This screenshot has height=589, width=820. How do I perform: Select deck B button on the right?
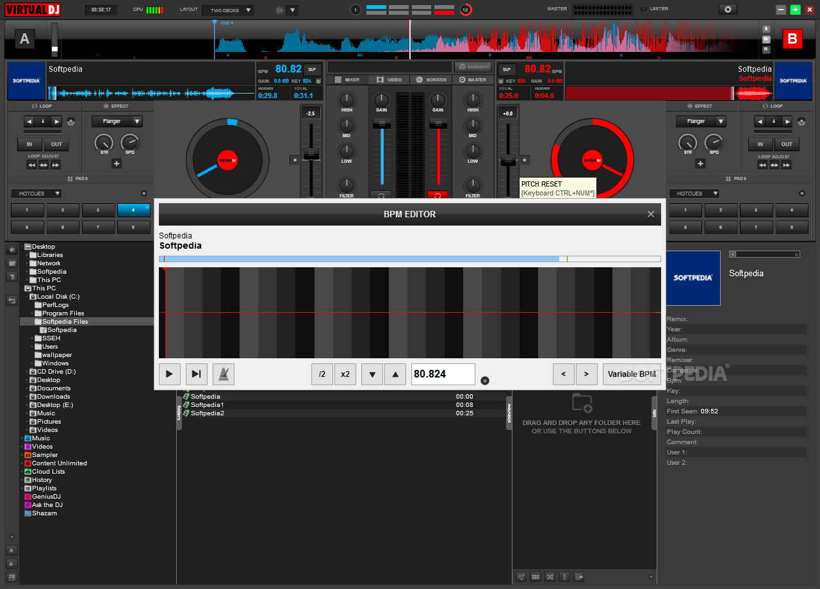point(792,39)
